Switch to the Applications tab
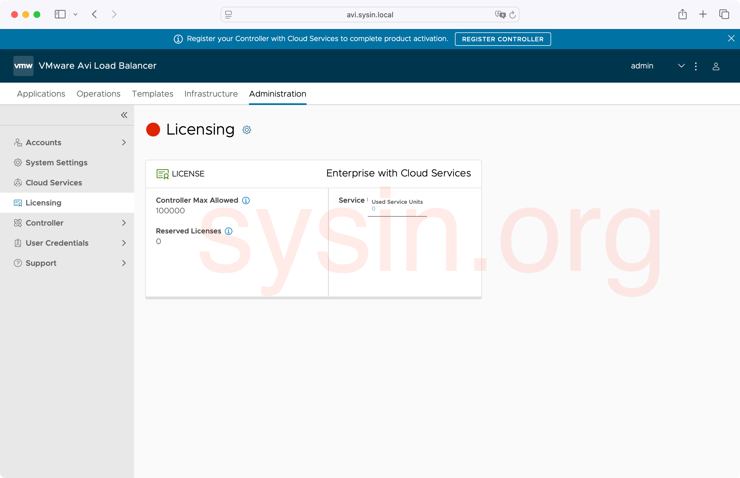Viewport: 740px width, 478px height. pyautogui.click(x=41, y=94)
